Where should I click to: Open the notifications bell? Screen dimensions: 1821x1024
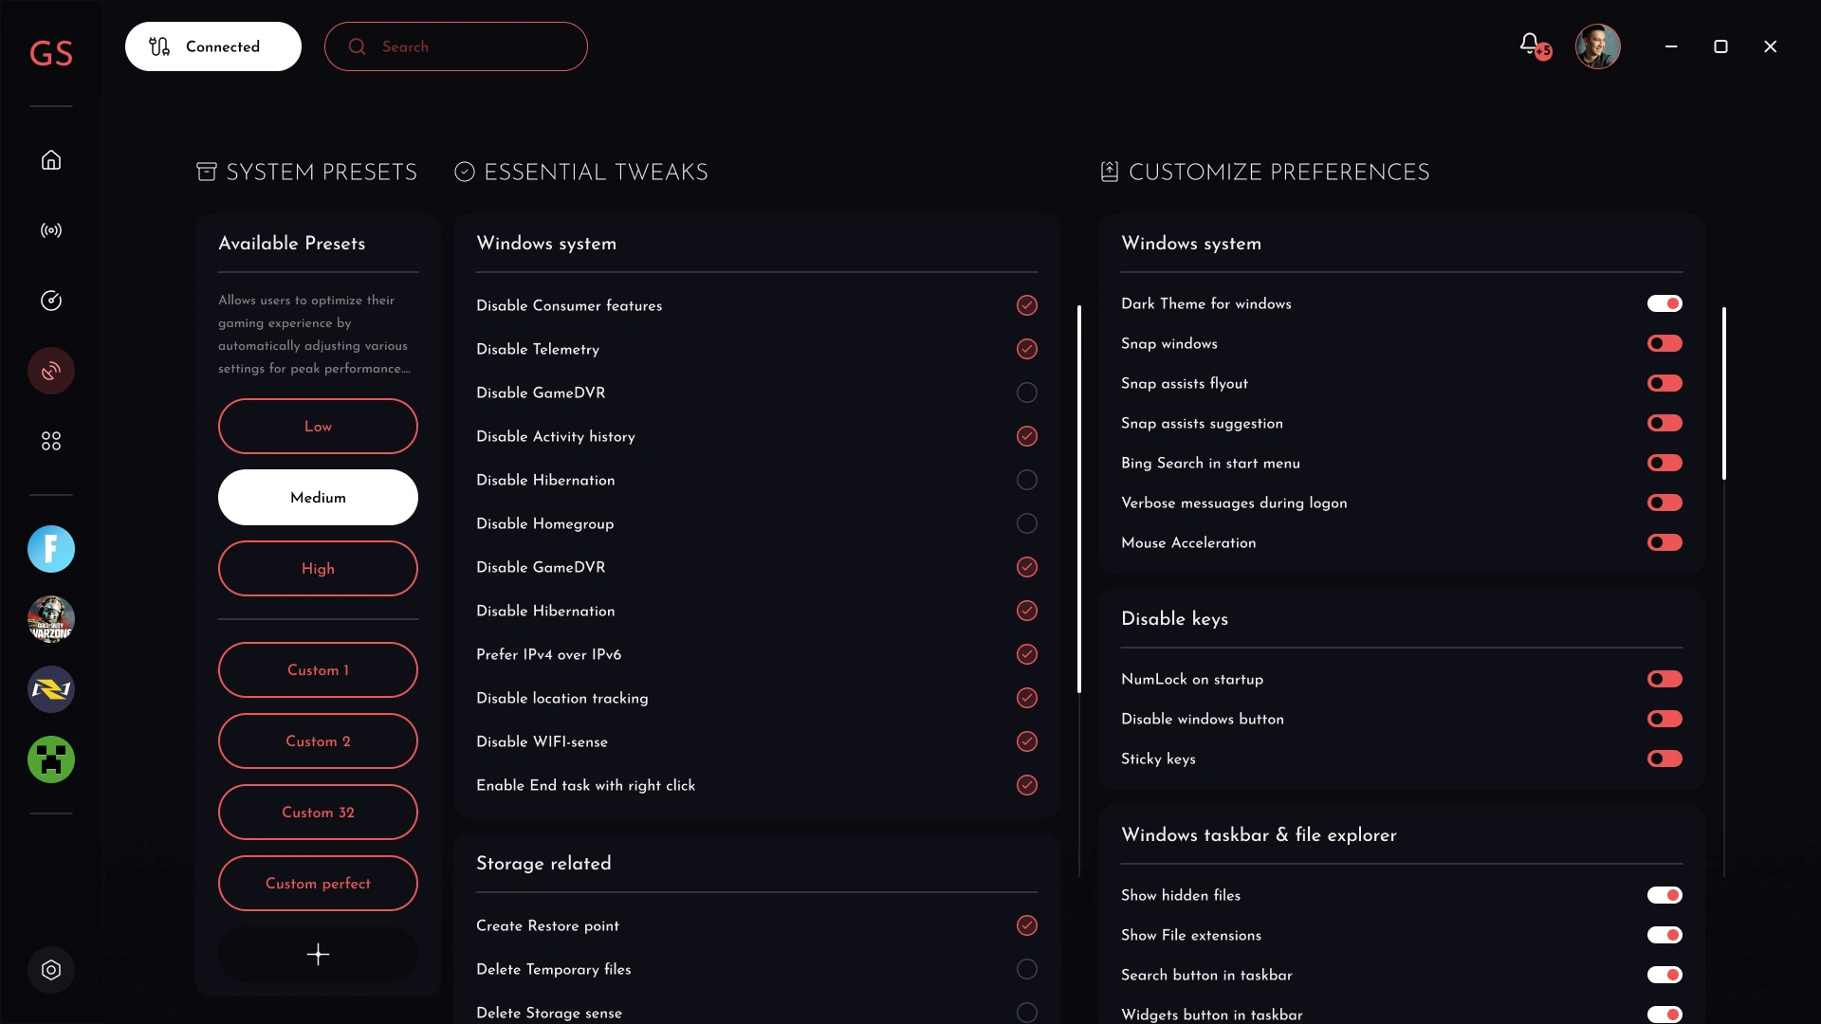tap(1530, 45)
